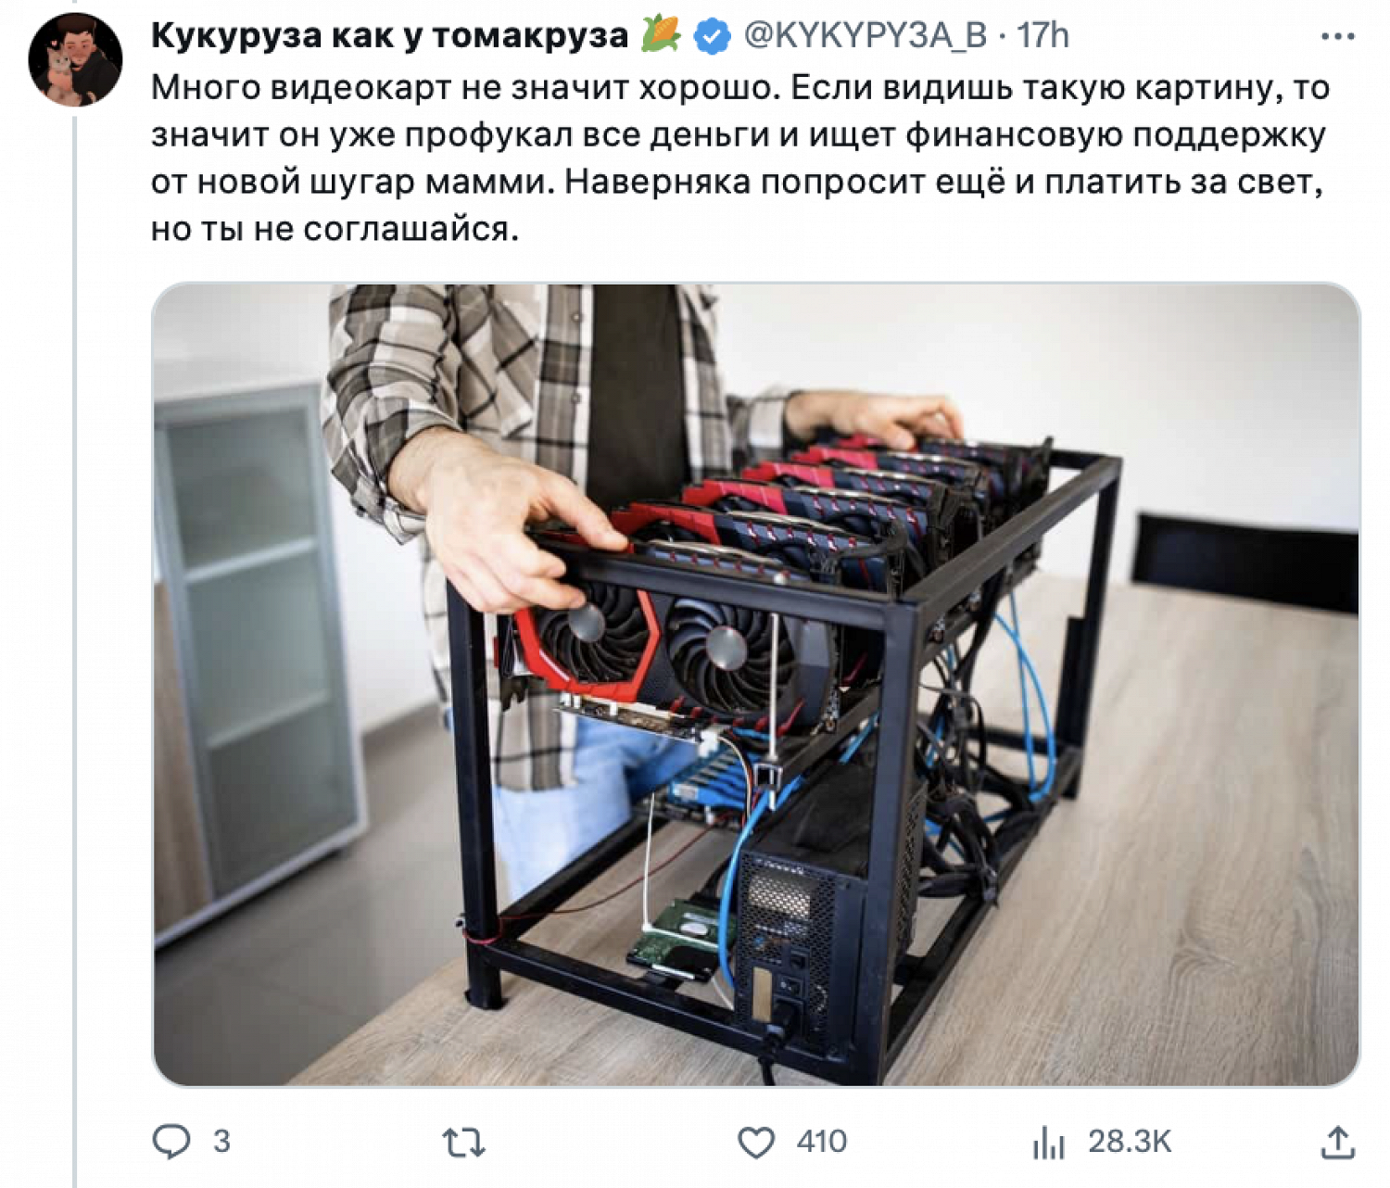Click the blue verified badge
The height and width of the screenshot is (1188, 1390).
click(x=713, y=36)
